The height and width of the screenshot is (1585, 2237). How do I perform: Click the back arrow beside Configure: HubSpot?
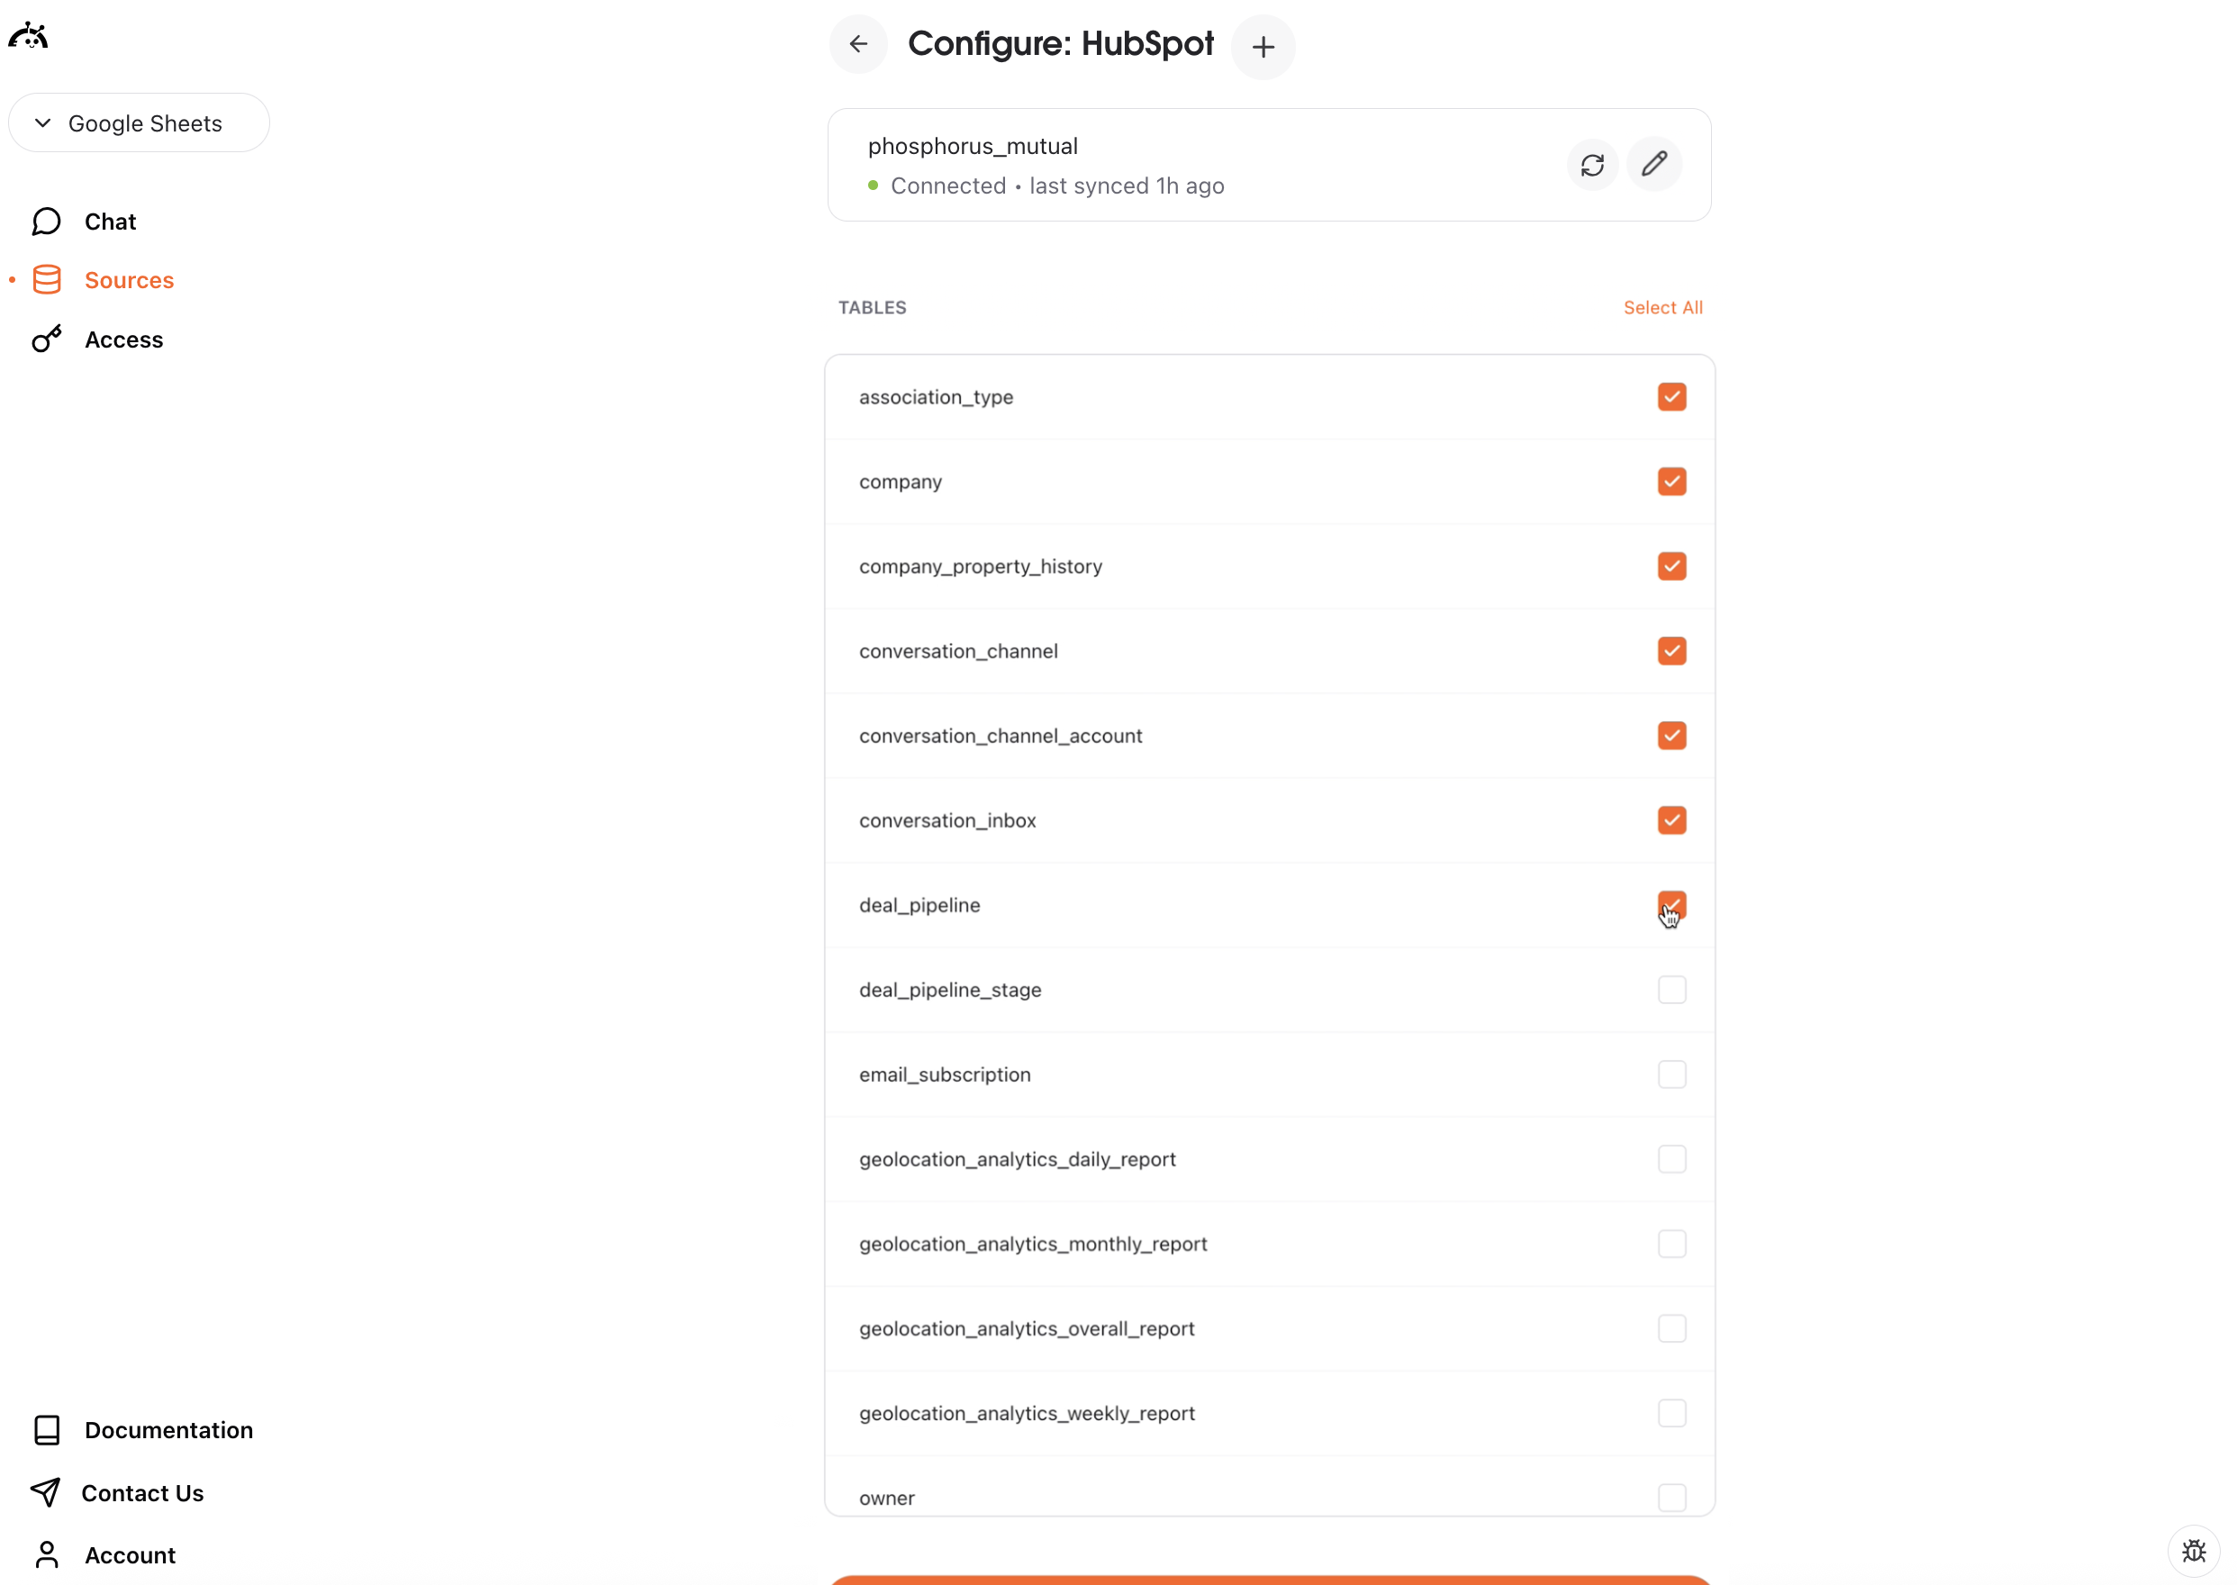(x=858, y=44)
